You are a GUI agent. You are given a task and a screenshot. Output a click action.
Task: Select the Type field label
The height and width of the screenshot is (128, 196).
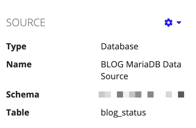point(16,47)
